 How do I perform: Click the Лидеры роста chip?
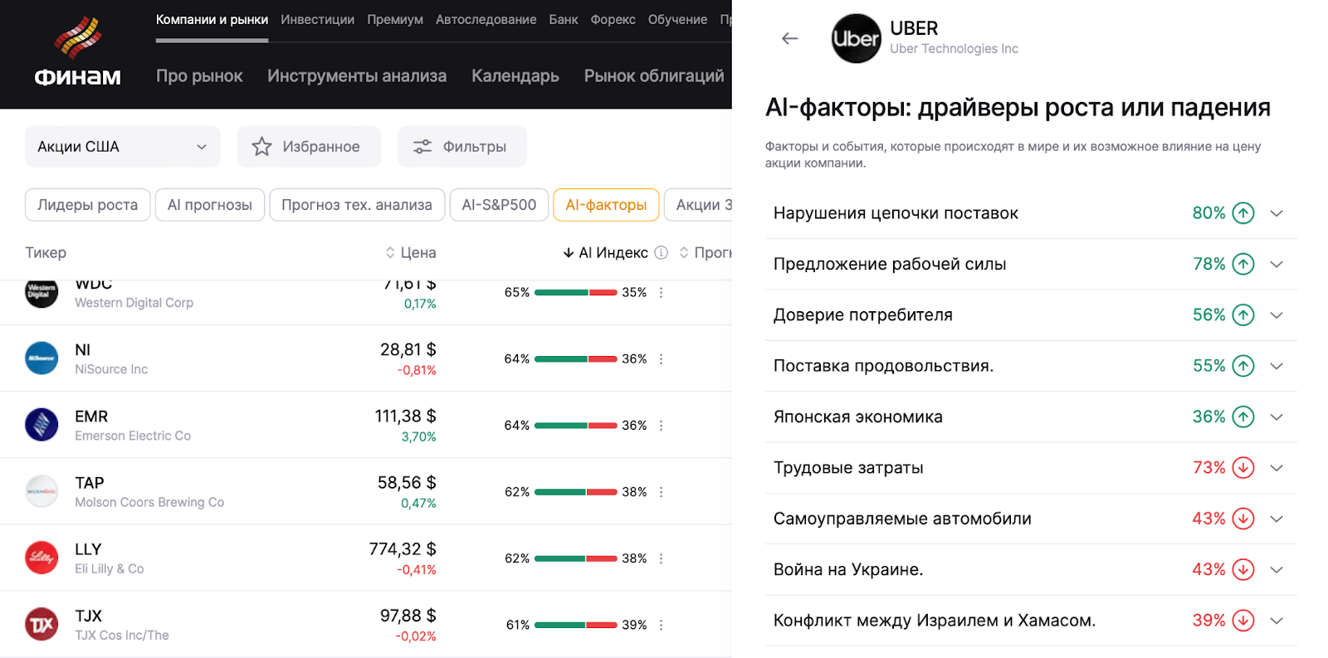pos(87,205)
